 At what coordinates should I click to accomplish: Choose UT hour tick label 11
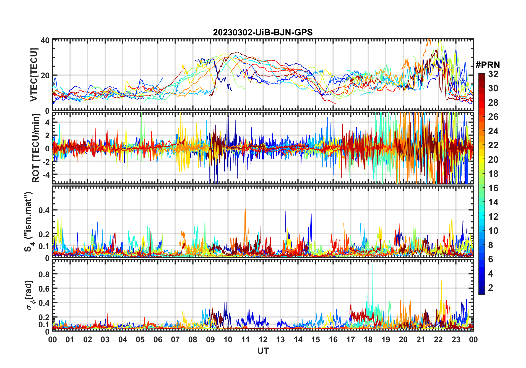[x=246, y=340]
